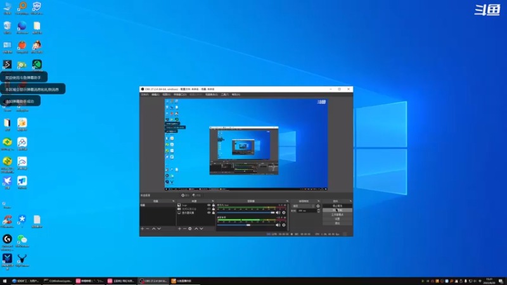The width and height of the screenshot is (507, 285).
Task: Open scene transition type dropdown
Action: (303, 206)
